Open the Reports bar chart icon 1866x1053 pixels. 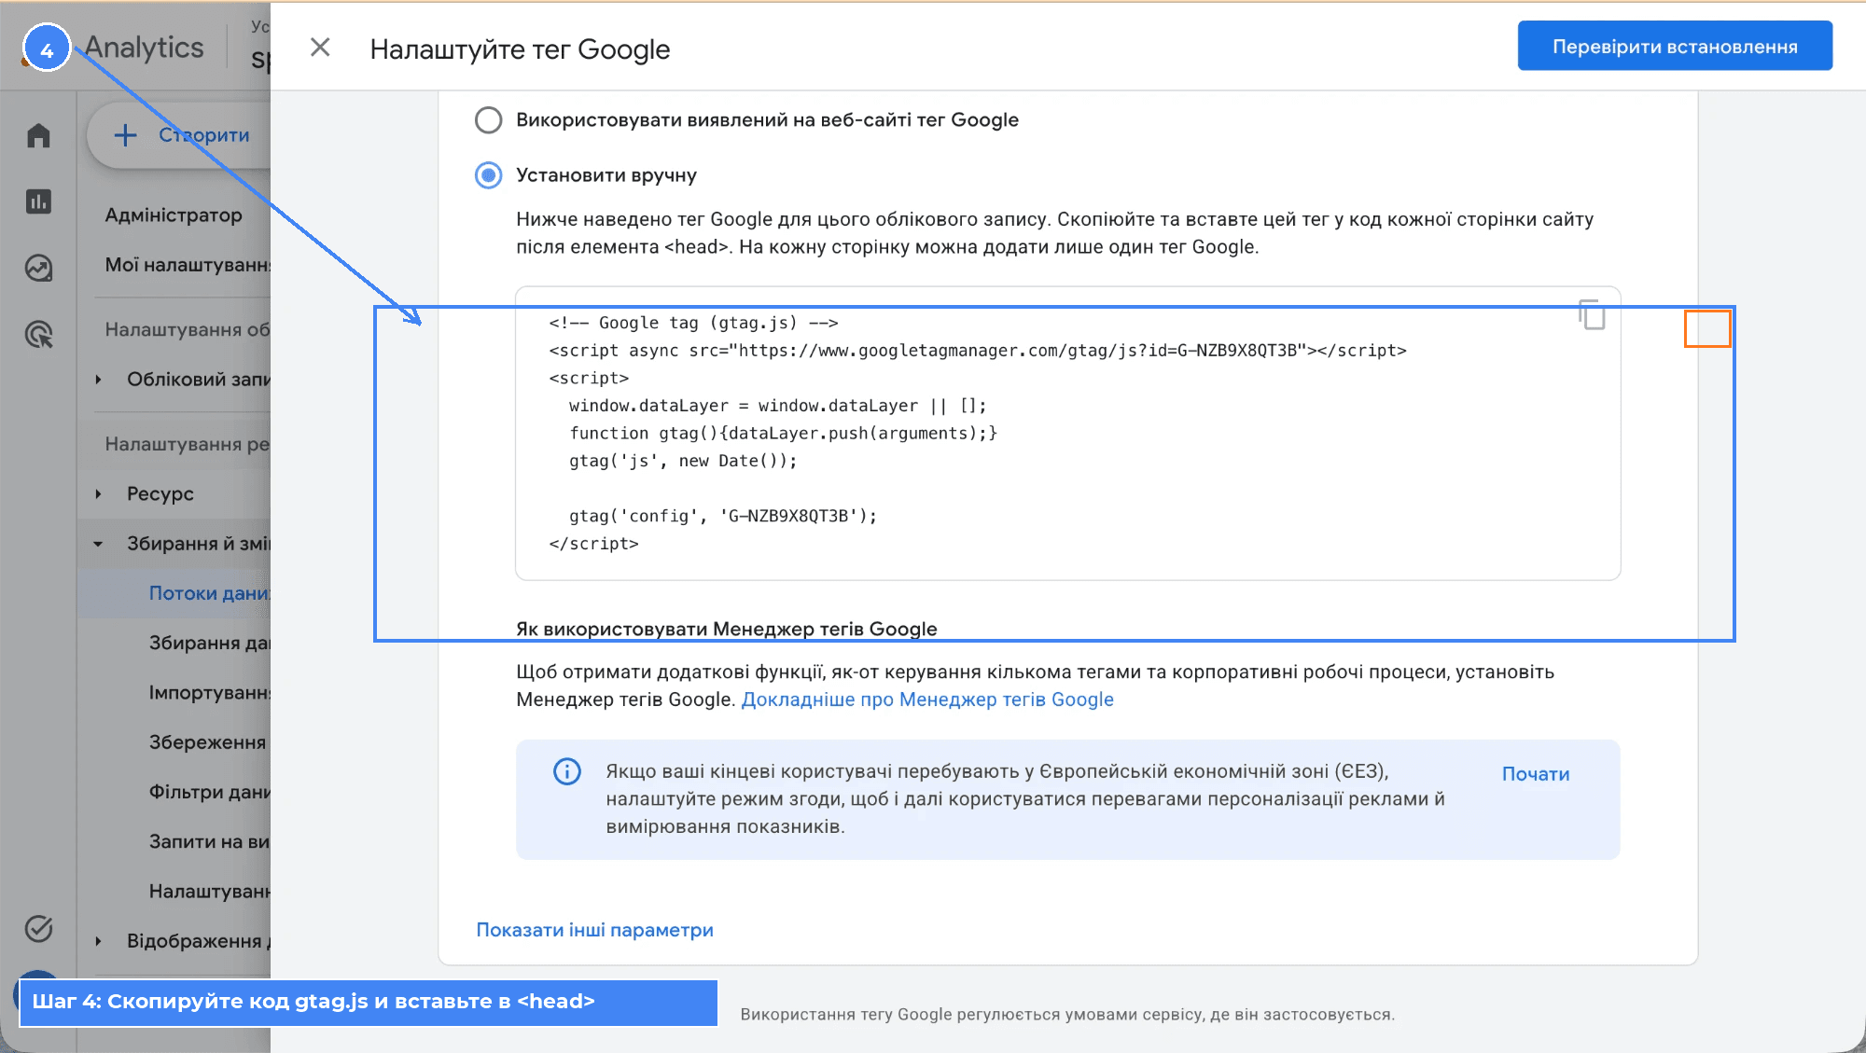point(38,201)
